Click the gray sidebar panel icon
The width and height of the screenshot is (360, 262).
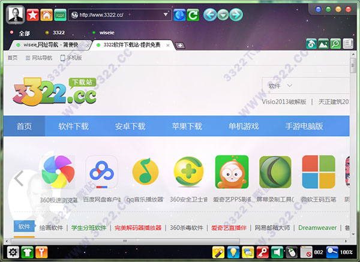point(348,44)
